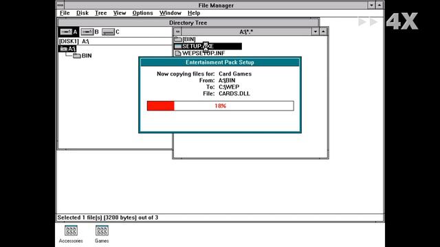Screen dimensions: 440x247
Task: Minimize the File Manager window
Action: (x=371, y=5)
